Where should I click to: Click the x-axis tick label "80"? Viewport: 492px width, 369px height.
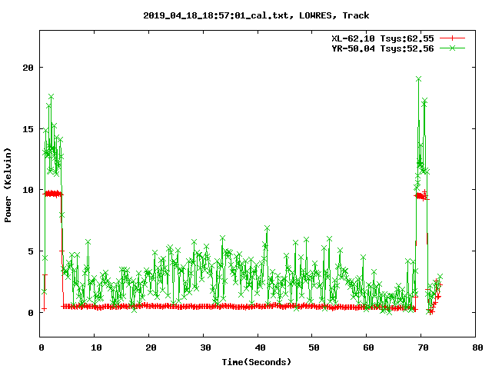tap(477, 347)
